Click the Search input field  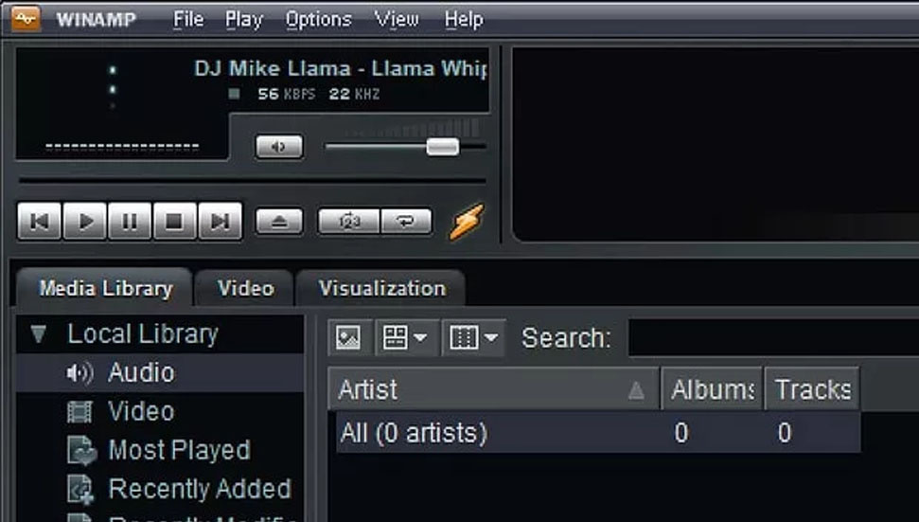[771, 338]
